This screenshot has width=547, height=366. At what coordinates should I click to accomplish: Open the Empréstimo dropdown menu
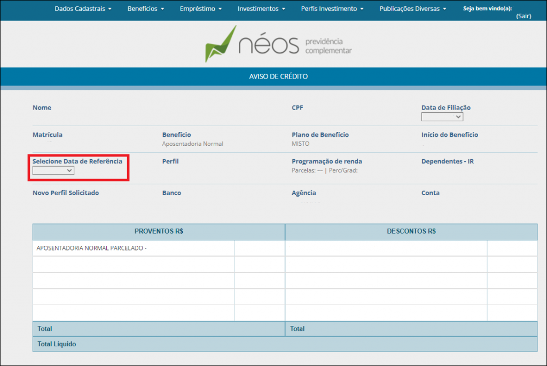201,9
